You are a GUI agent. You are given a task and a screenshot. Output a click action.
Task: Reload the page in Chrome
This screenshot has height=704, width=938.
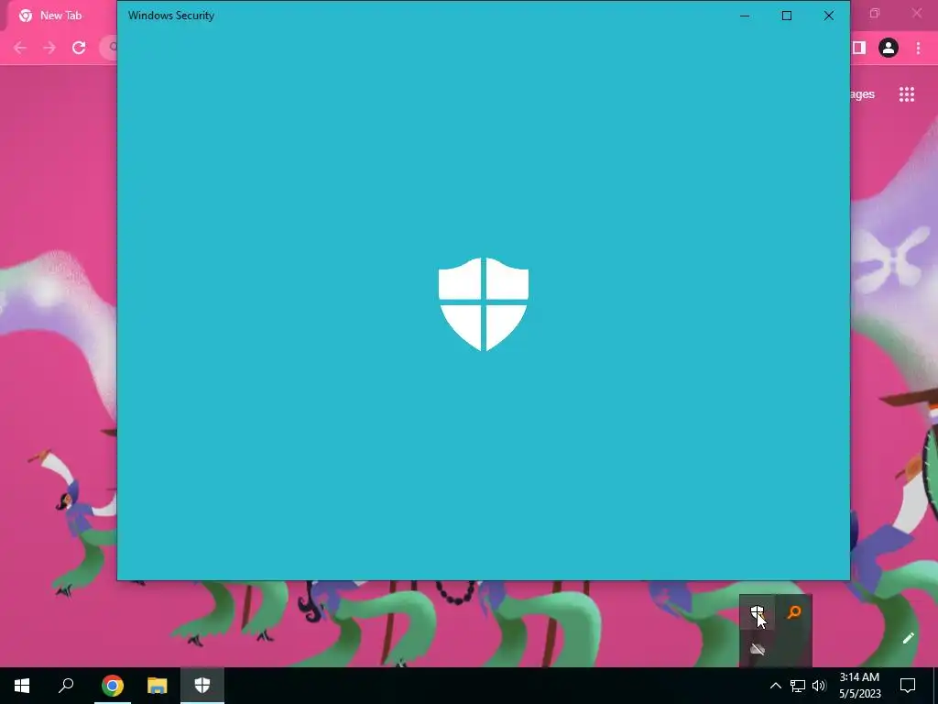79,48
